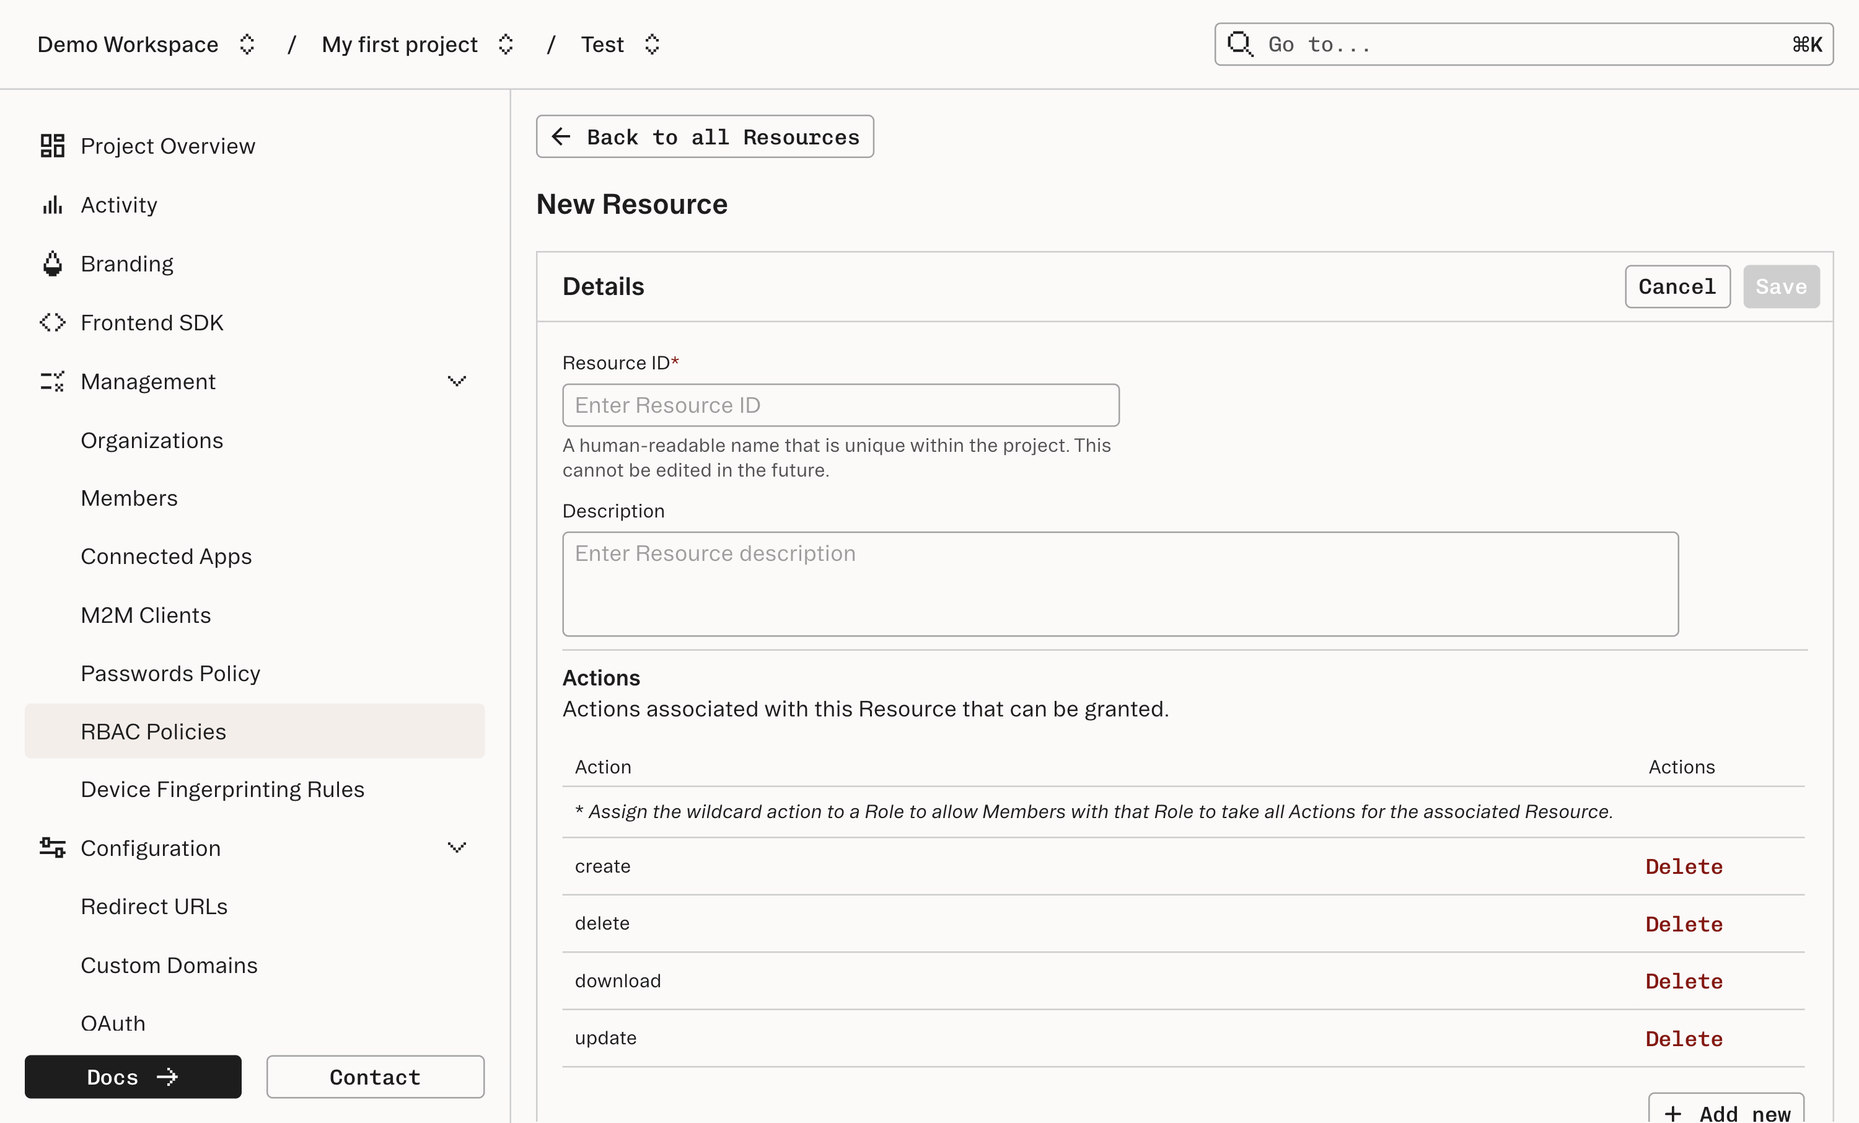
Task: Open the Docs page
Action: [x=133, y=1077]
